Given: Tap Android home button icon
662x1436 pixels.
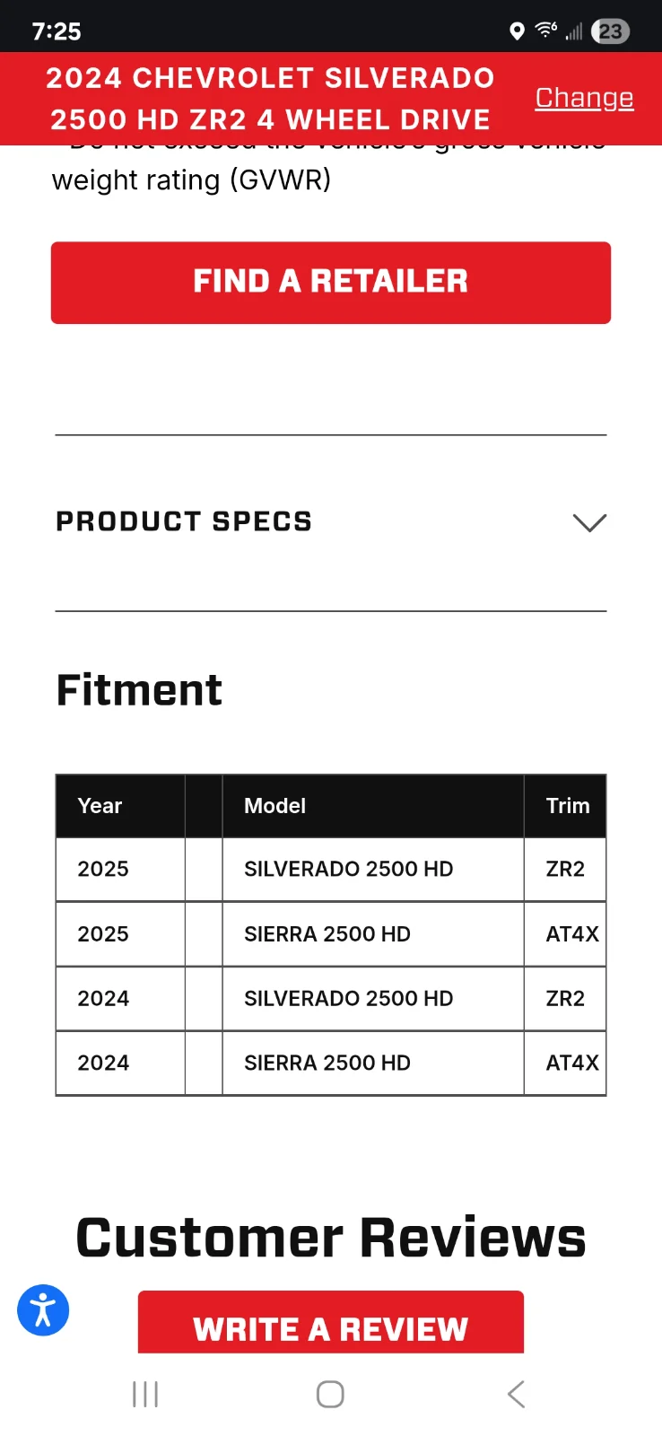Looking at the screenshot, I should click(x=330, y=1394).
